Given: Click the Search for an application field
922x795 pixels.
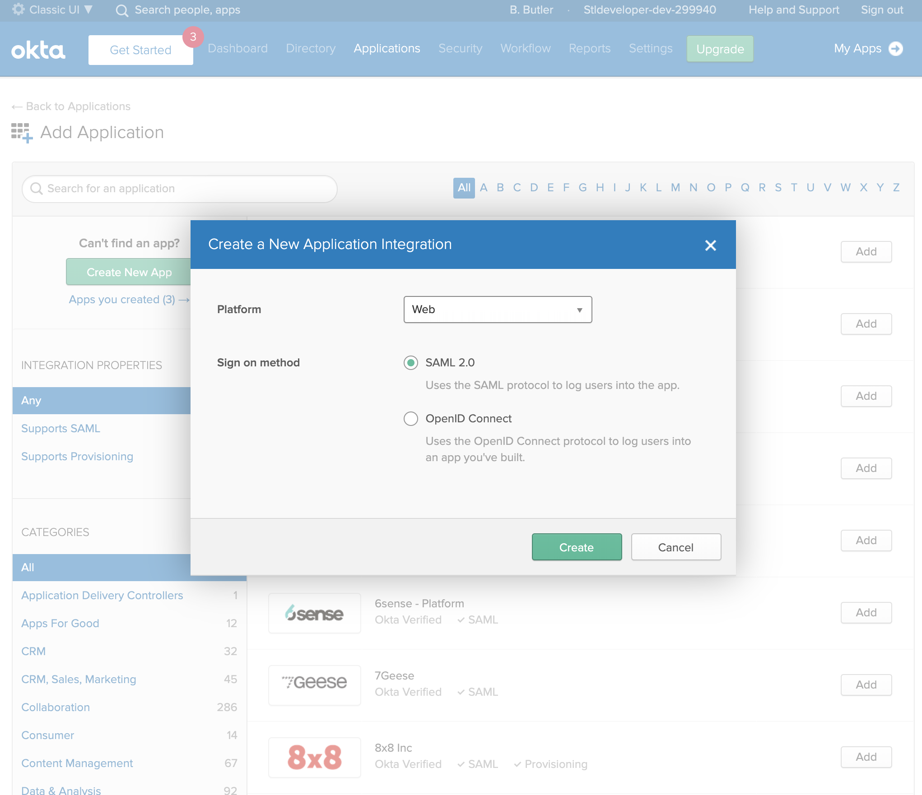Looking at the screenshot, I should pyautogui.click(x=180, y=189).
